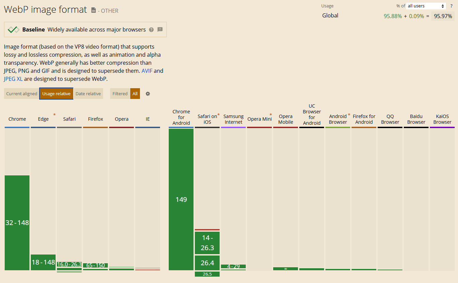This screenshot has height=283, width=458.
Task: Click the document icon next to OTHER
Action: [x=94, y=10]
